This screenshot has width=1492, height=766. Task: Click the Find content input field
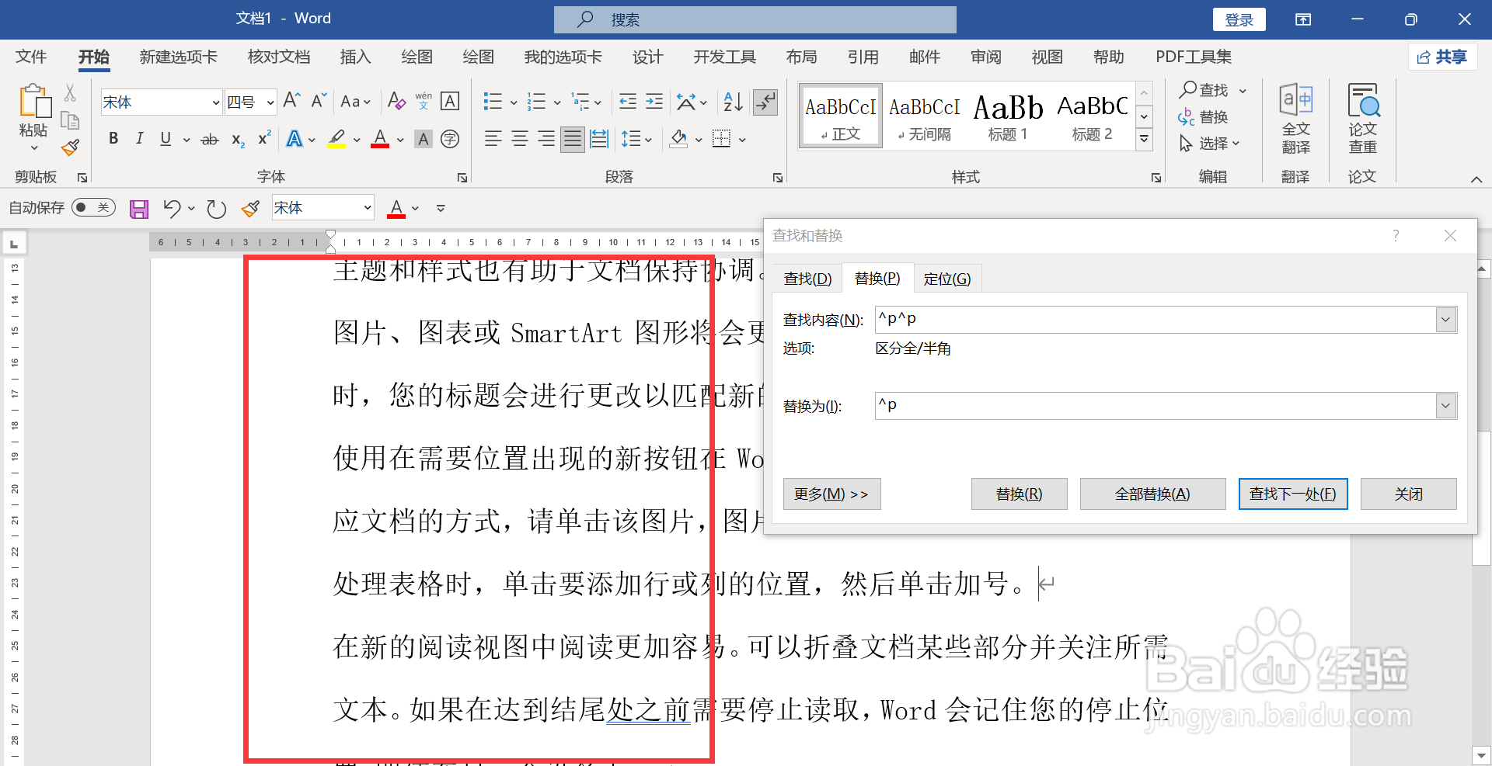click(x=1155, y=319)
